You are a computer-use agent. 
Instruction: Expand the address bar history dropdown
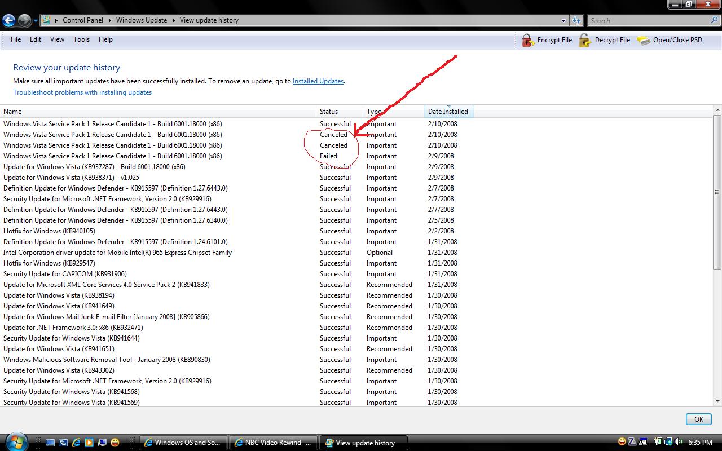pos(563,20)
